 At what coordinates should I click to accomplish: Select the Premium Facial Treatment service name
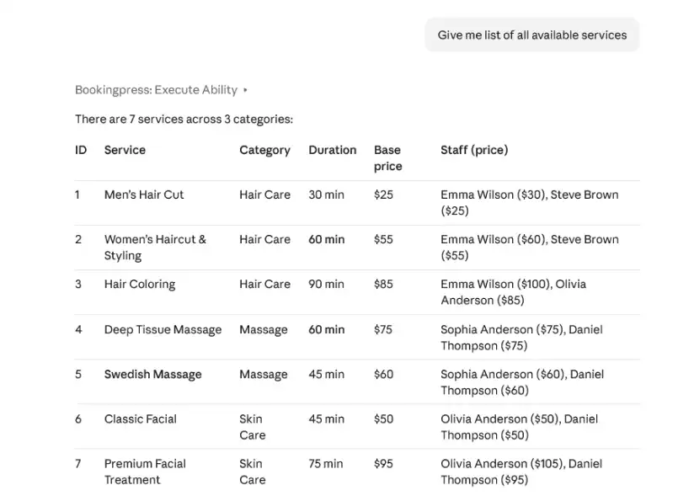point(145,472)
